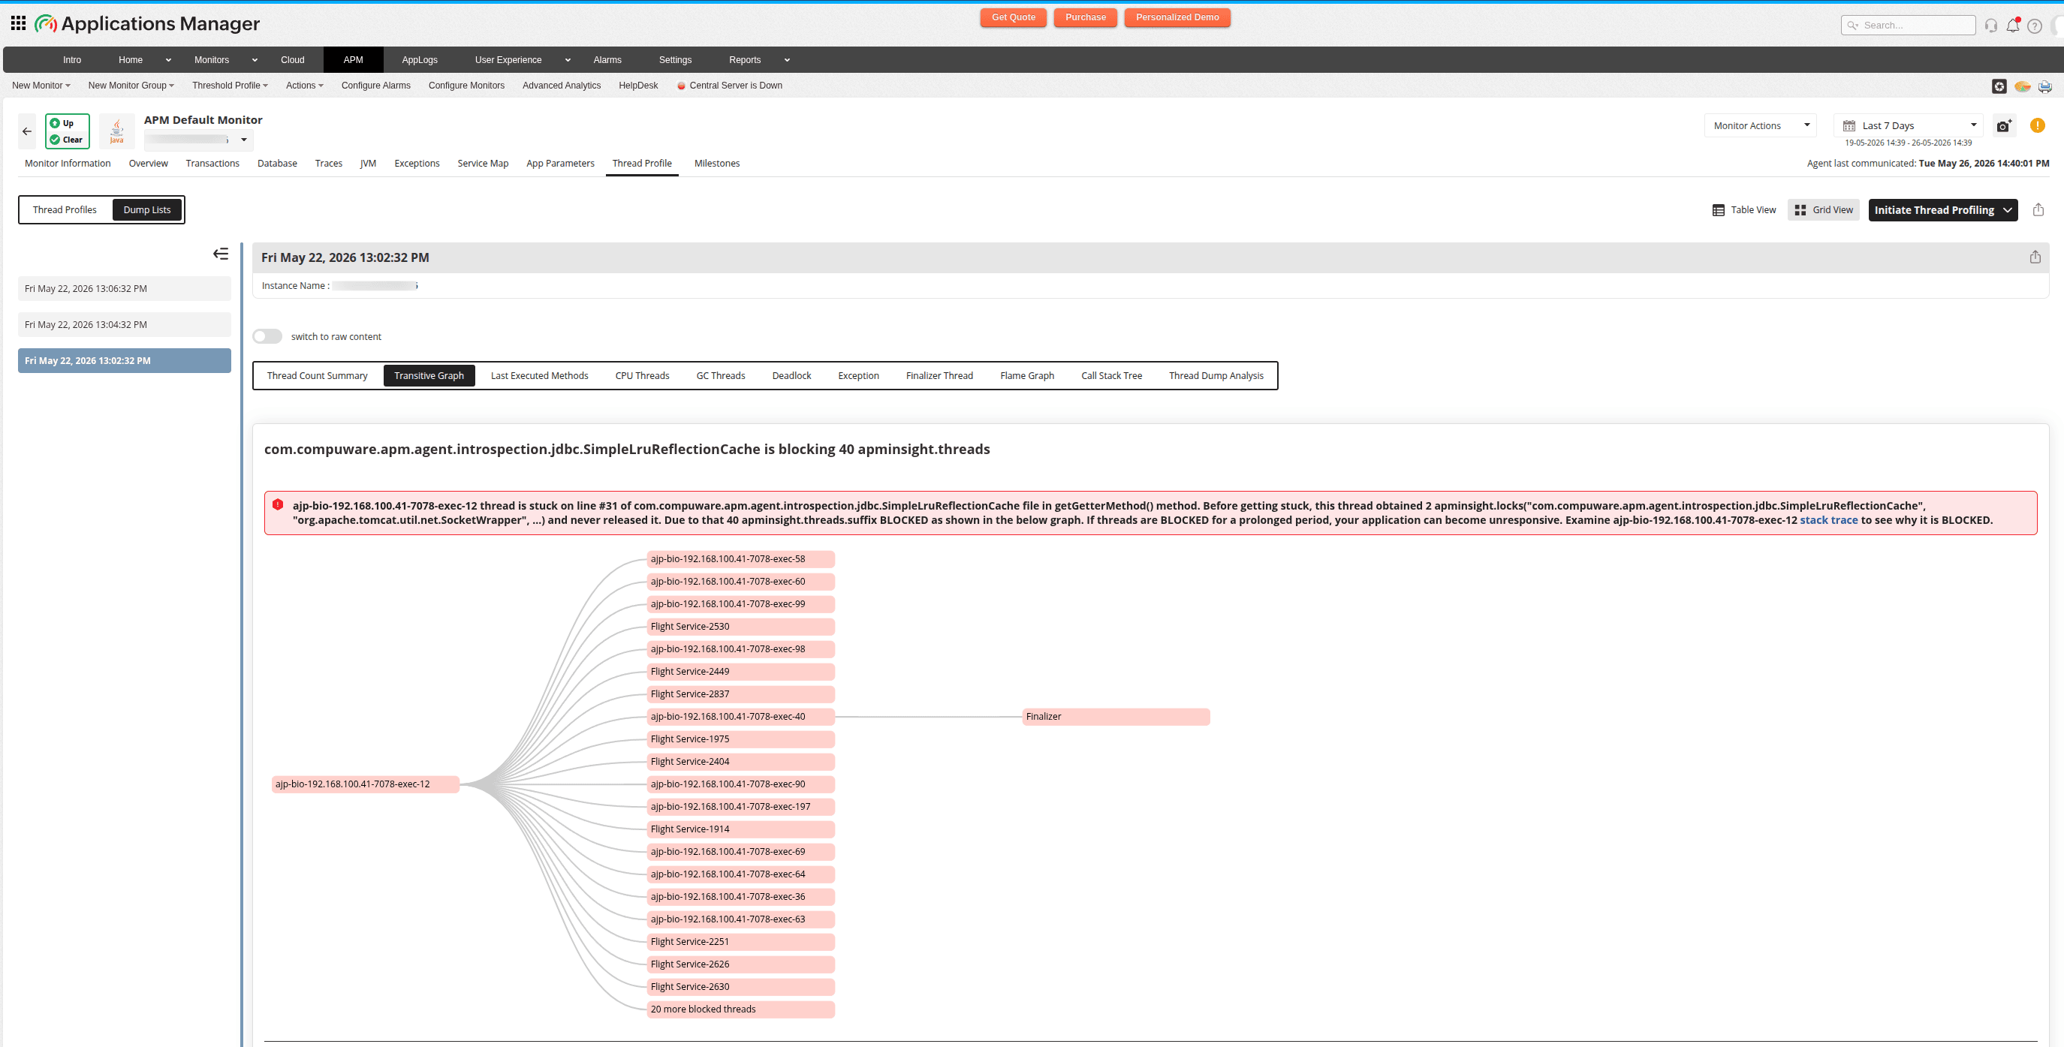Select dump Fri May 22, 2026 13:06:32 PM
This screenshot has height=1047, width=2064.
(x=124, y=288)
